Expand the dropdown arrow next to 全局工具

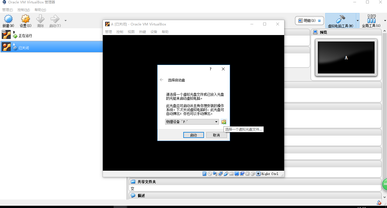click(x=385, y=21)
